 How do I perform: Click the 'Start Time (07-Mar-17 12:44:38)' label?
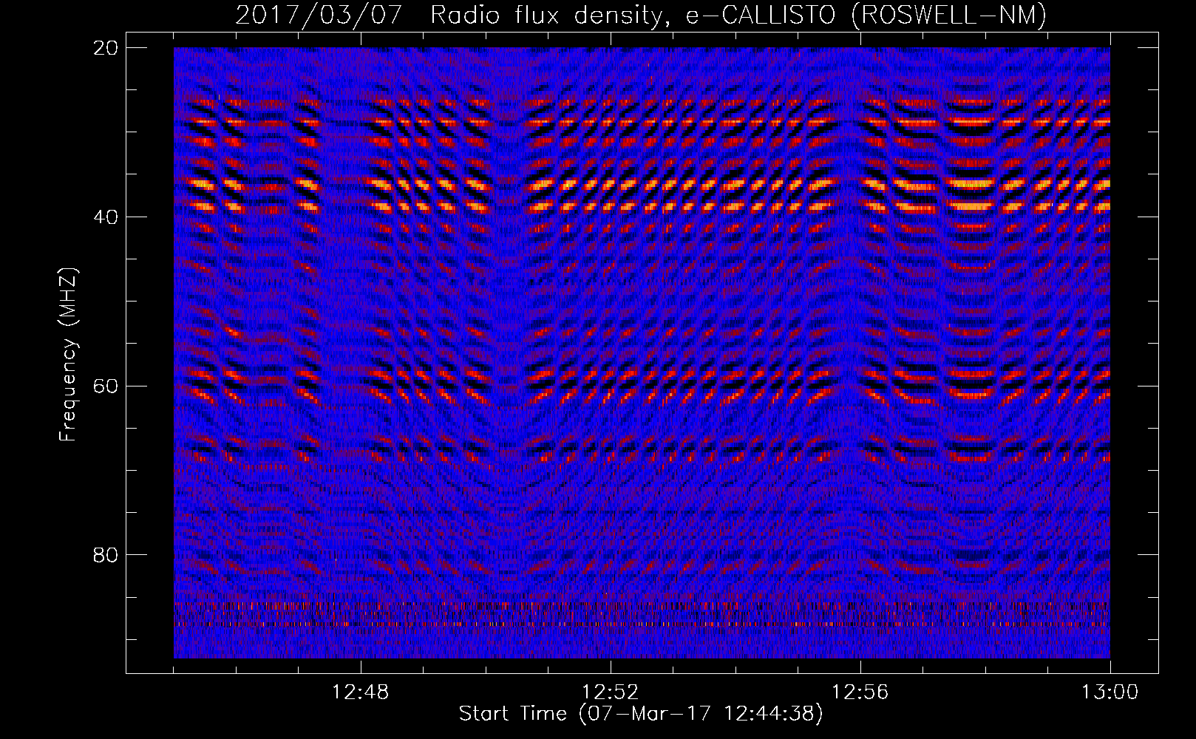tap(641, 715)
